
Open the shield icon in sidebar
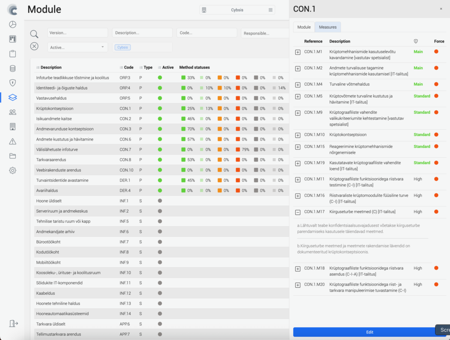point(12,83)
